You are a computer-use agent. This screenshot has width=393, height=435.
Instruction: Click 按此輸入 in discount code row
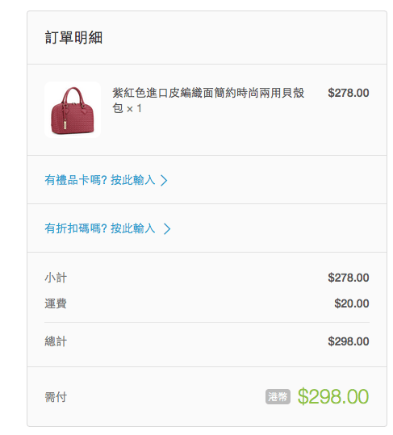click(133, 228)
